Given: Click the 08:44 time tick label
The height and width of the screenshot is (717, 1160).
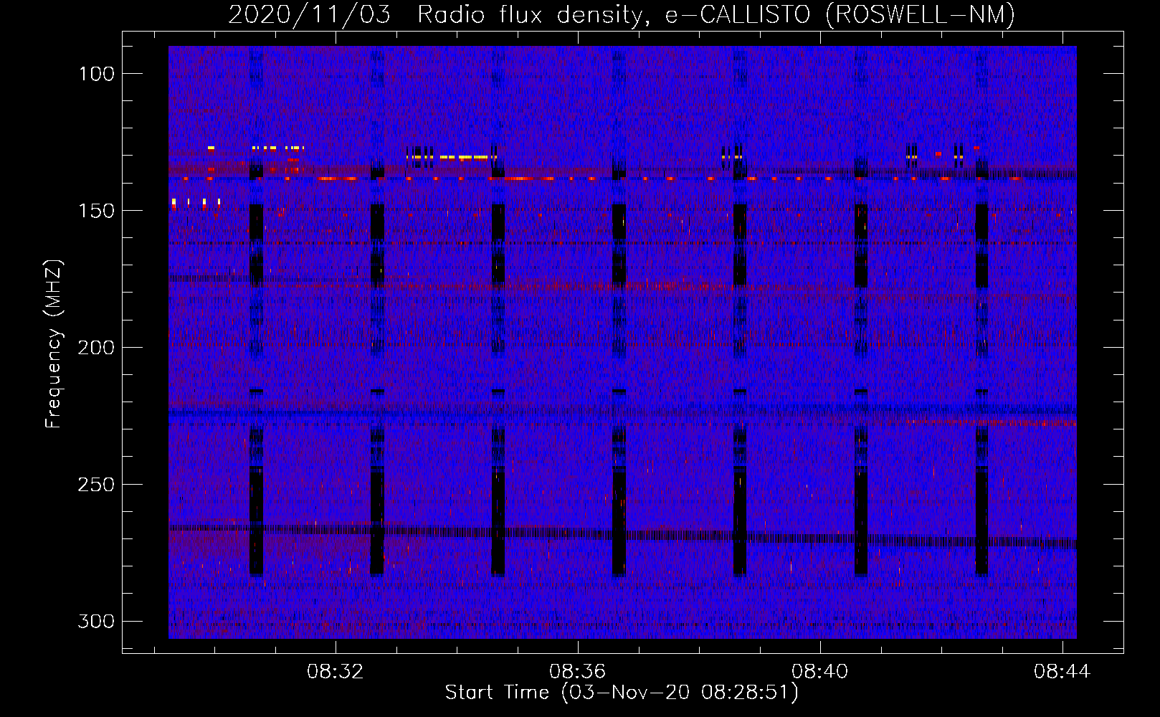Looking at the screenshot, I should coord(1062,672).
